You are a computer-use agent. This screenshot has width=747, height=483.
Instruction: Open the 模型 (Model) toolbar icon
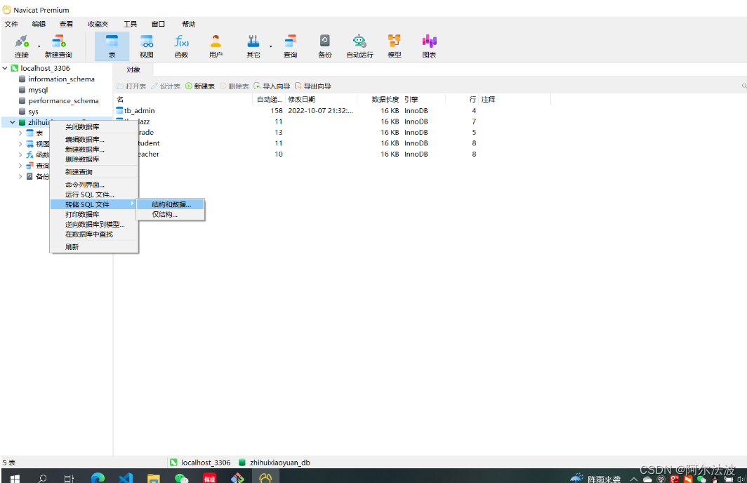[395, 46]
